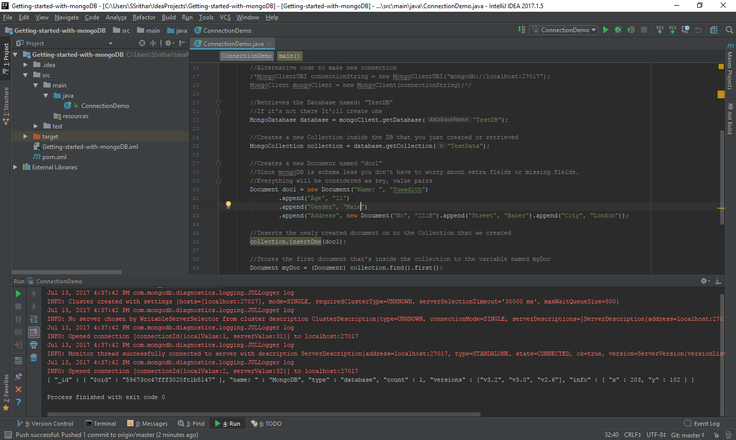Viewport: 736px width, 440px height.
Task: Click the yellow warning stripe marker
Action: point(721,94)
